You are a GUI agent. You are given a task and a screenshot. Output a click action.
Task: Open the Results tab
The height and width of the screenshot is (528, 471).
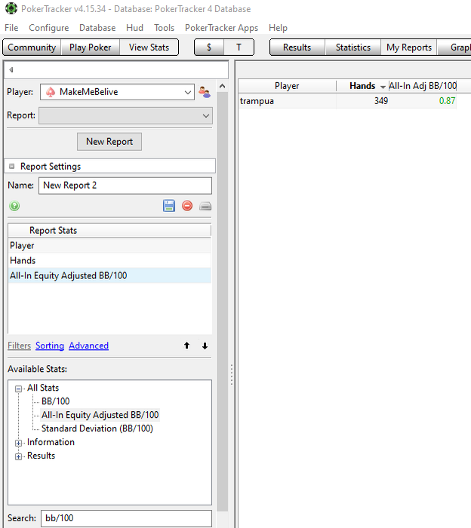pyautogui.click(x=297, y=47)
